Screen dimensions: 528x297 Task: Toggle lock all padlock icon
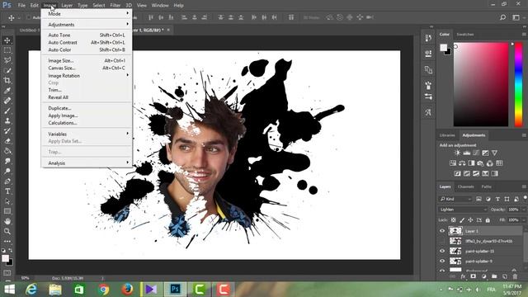tap(488, 220)
